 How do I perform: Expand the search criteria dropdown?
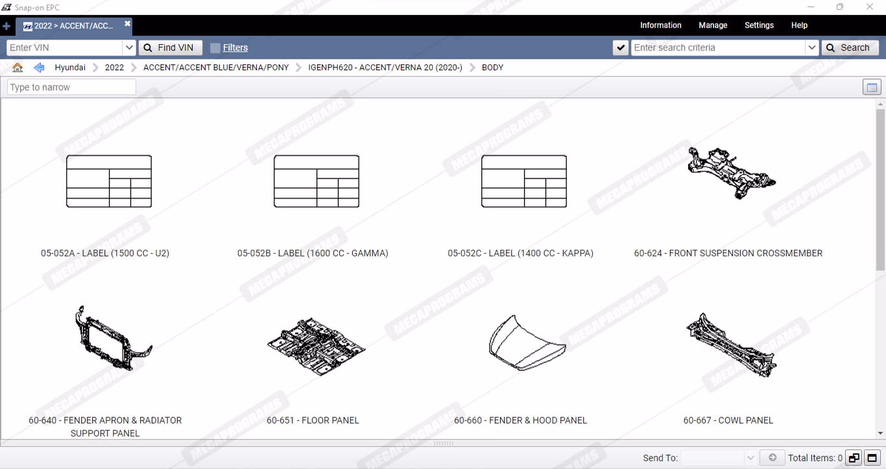(811, 48)
